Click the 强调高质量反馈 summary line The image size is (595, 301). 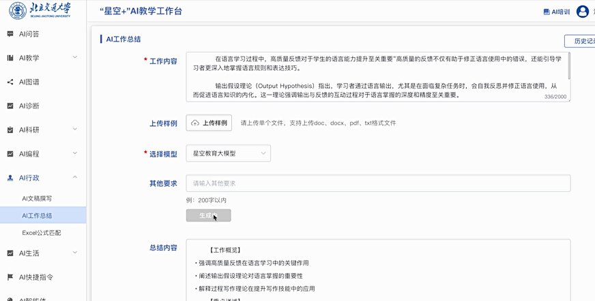point(252,263)
